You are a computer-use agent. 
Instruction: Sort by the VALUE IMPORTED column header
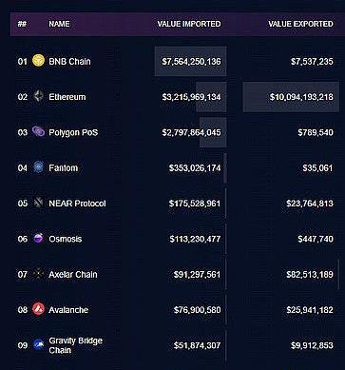[189, 24]
